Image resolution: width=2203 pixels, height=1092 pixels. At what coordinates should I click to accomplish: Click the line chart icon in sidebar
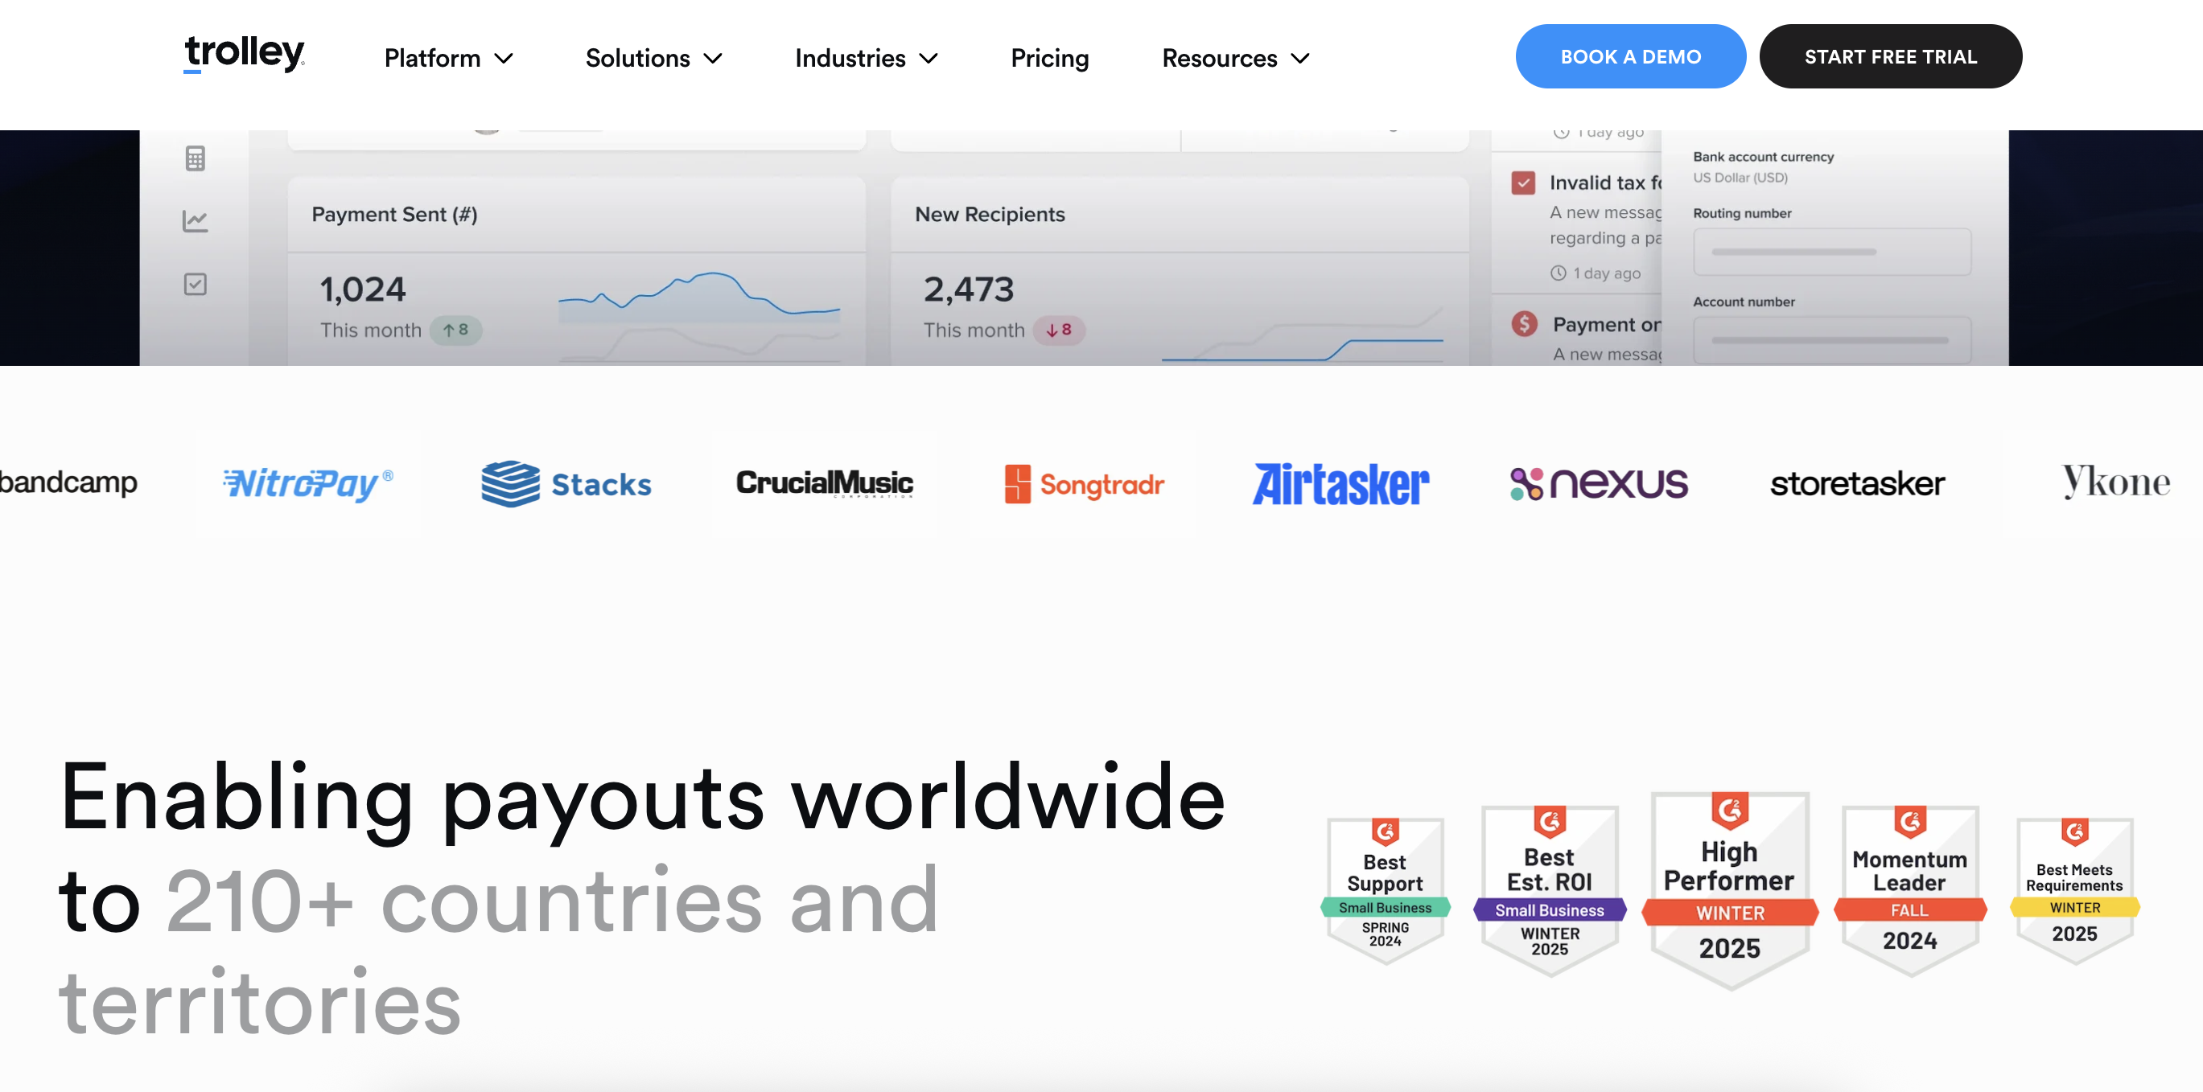[195, 221]
